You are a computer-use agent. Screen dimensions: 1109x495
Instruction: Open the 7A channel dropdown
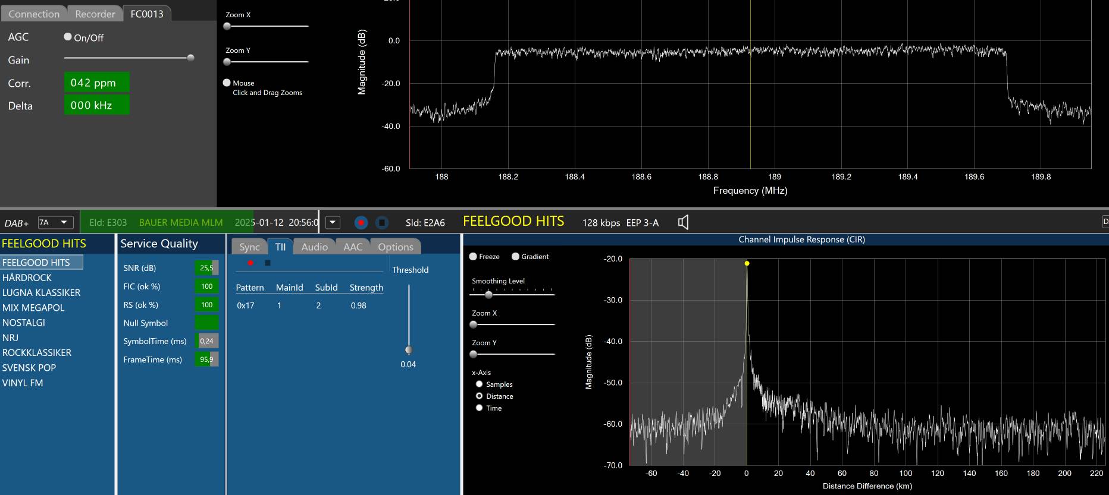click(x=56, y=222)
